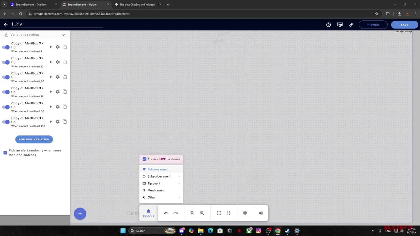Viewport: 420px width, 236px height.
Task: Select Follower event from emulate menu
Action: [x=161, y=169]
